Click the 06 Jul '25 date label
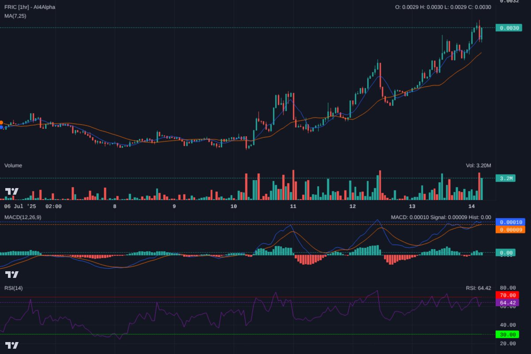531x354 pixels. click(x=21, y=206)
